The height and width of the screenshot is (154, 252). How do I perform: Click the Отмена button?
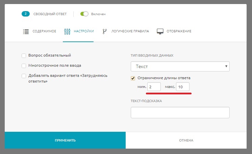click(186, 140)
